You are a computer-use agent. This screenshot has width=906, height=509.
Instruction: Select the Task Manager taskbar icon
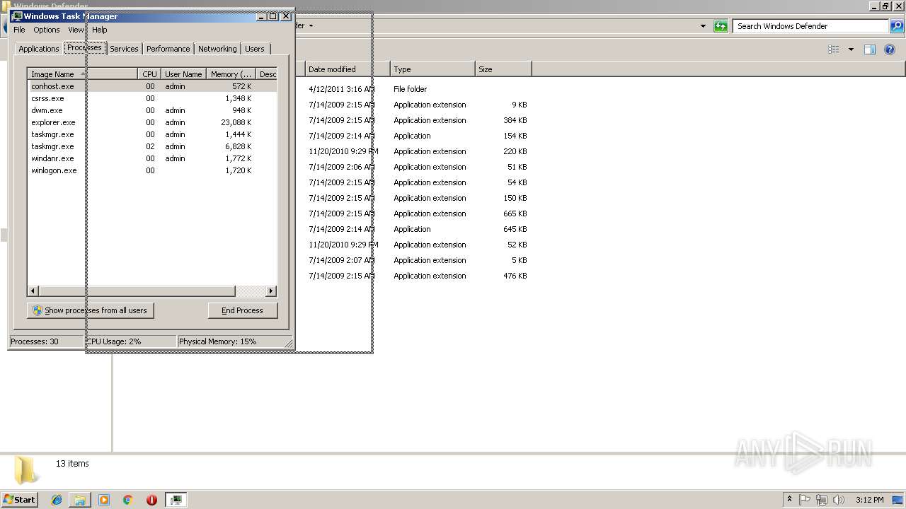pyautogui.click(x=176, y=500)
